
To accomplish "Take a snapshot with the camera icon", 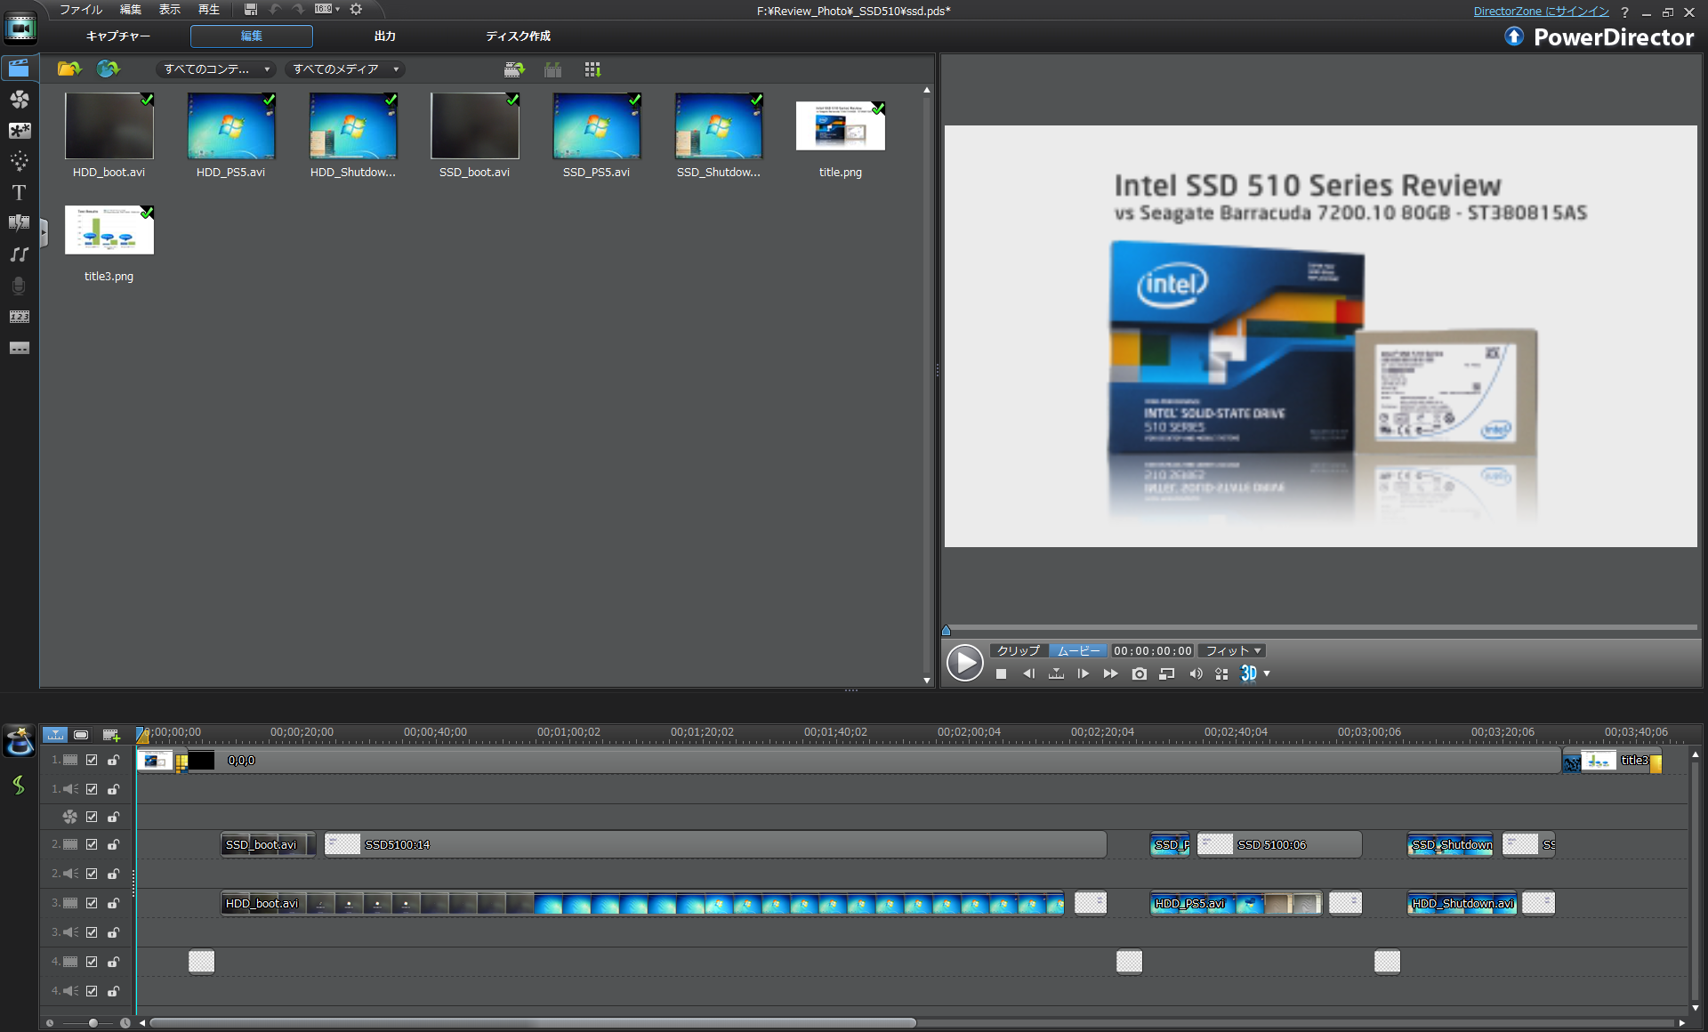I will (1139, 674).
